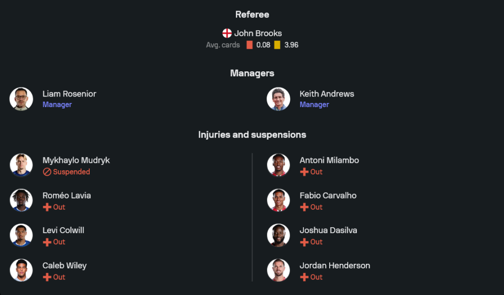Click the yellow card icon
The width and height of the screenshot is (504, 295).
[x=277, y=45]
